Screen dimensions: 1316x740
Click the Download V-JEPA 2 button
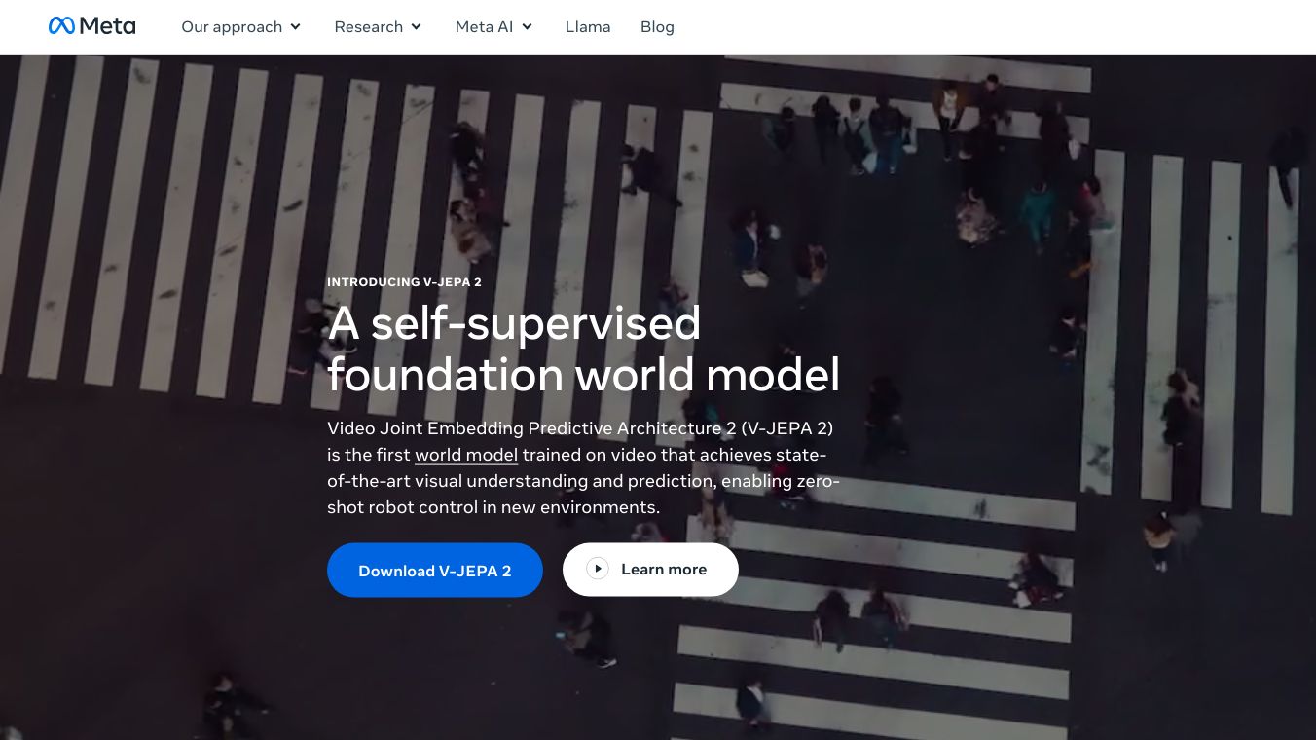(x=435, y=570)
